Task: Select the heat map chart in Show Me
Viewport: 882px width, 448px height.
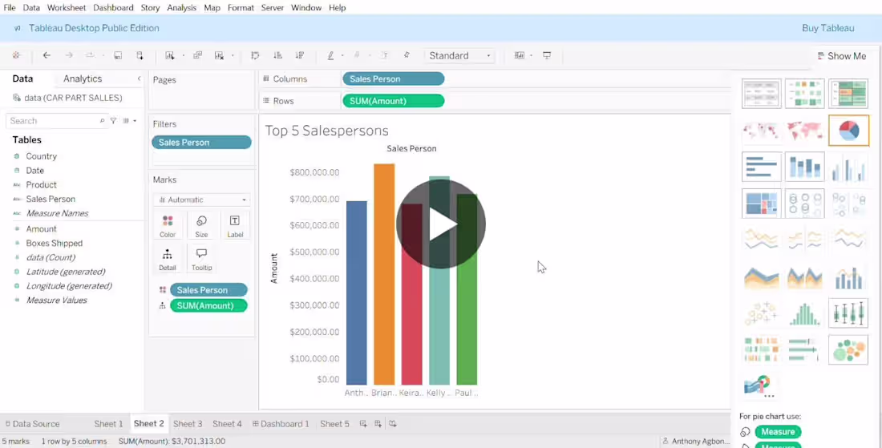Action: point(804,93)
